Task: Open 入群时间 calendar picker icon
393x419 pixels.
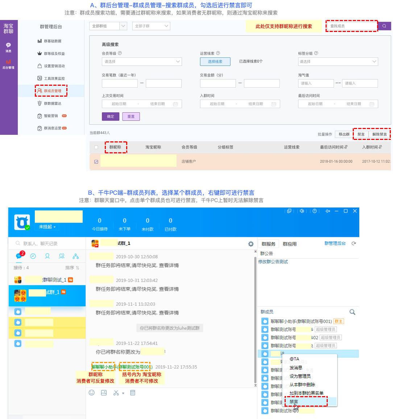Action: coord(274,104)
